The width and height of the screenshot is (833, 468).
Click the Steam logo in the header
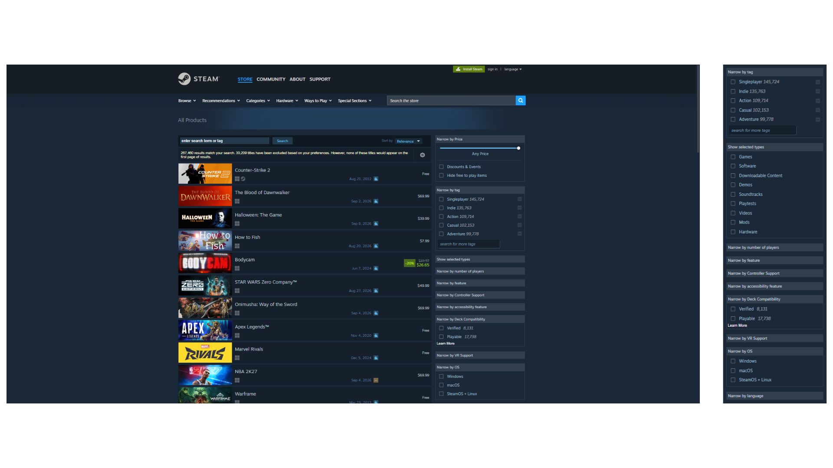point(199,79)
